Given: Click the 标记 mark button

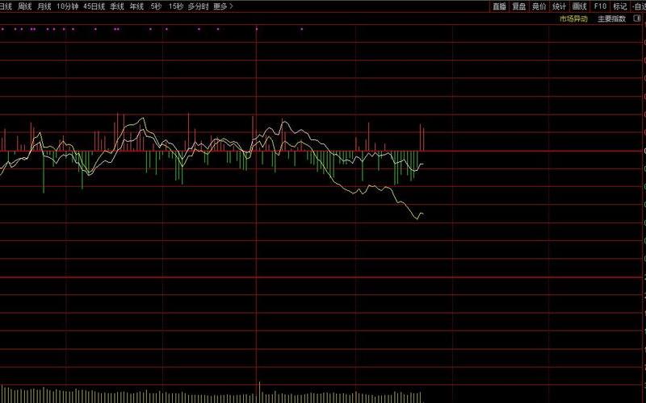Looking at the screenshot, I should 619,6.
